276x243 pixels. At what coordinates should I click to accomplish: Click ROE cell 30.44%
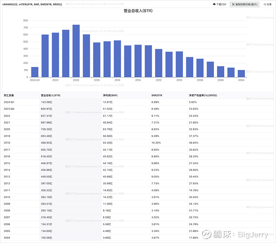pos(194,177)
